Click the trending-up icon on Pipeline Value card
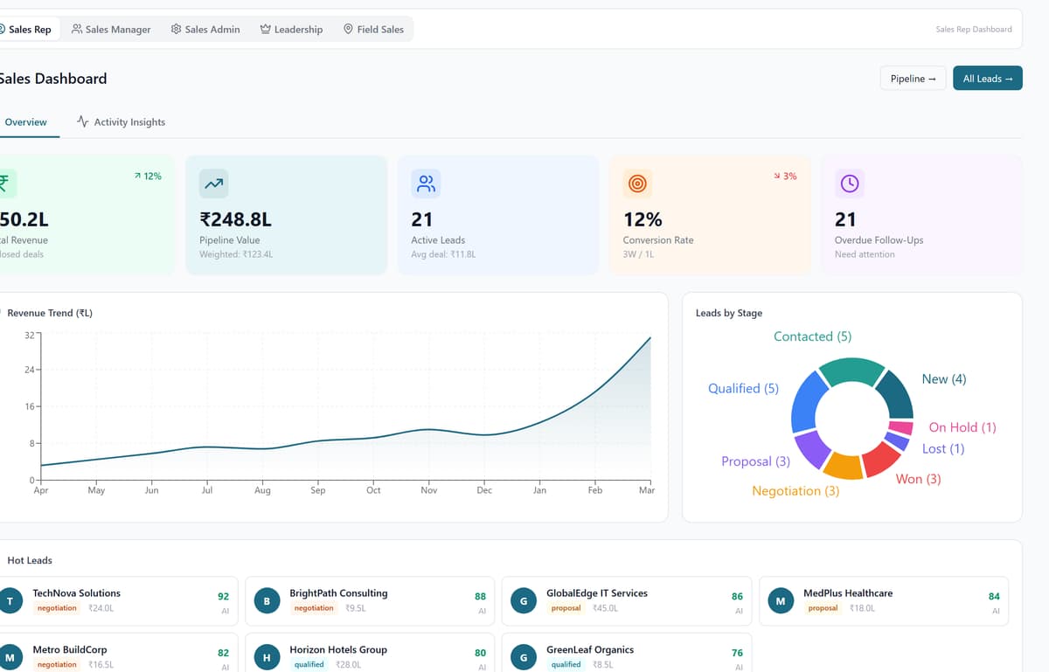The width and height of the screenshot is (1049, 672). point(214,184)
